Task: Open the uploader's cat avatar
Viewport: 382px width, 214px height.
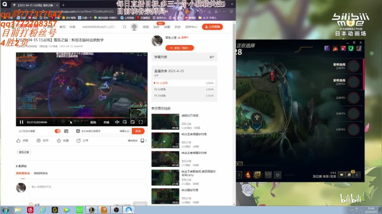Action: coord(157,41)
